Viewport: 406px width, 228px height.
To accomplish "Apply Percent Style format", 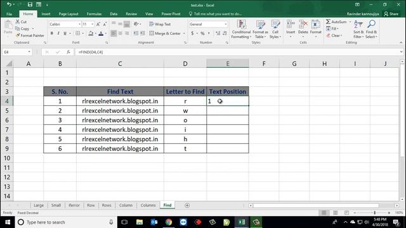I will pyautogui.click(x=202, y=34).
